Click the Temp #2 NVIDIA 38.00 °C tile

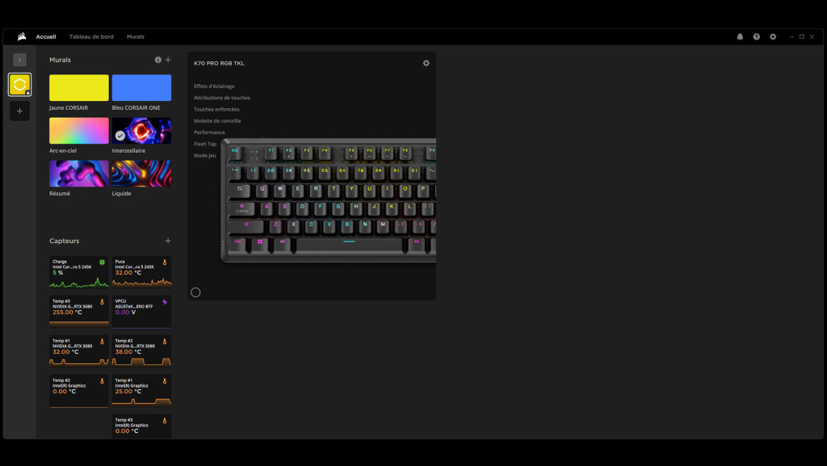pyautogui.click(x=141, y=351)
